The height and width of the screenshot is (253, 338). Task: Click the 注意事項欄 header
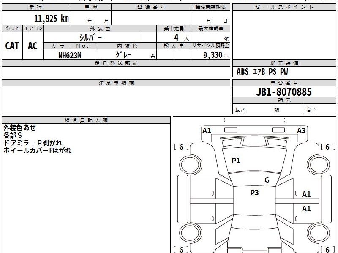(x=116, y=83)
